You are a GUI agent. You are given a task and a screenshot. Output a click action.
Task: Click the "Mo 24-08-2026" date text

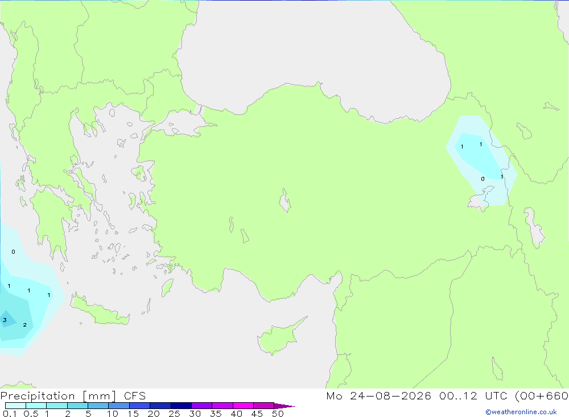[x=379, y=395]
